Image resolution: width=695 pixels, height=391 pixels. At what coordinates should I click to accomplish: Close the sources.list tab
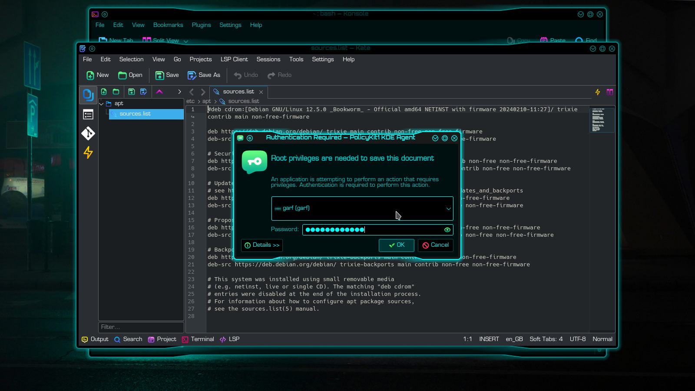[261, 92]
